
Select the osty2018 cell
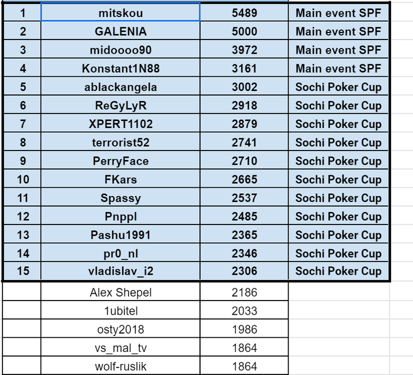pyautogui.click(x=120, y=328)
